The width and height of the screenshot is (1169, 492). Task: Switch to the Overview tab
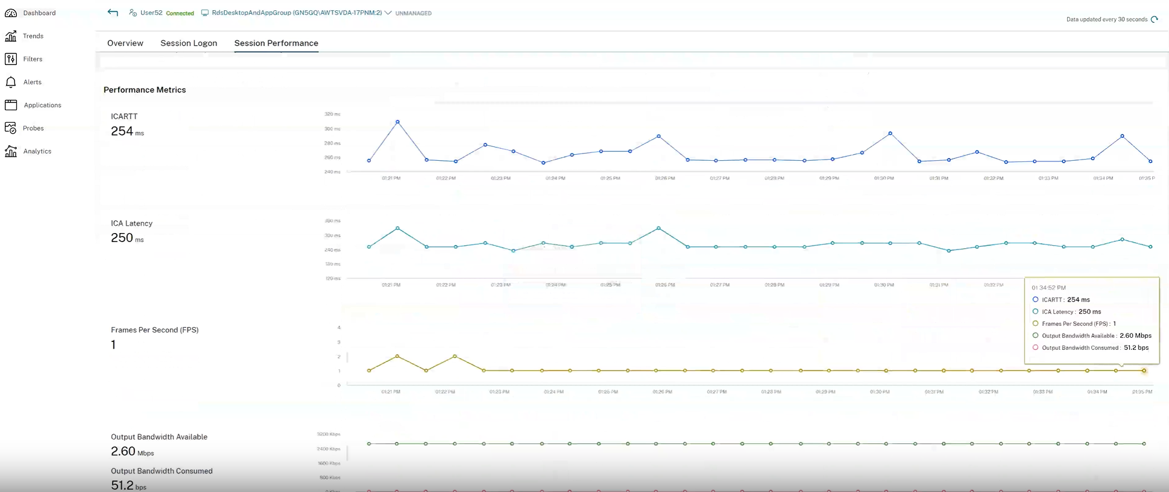tap(125, 43)
